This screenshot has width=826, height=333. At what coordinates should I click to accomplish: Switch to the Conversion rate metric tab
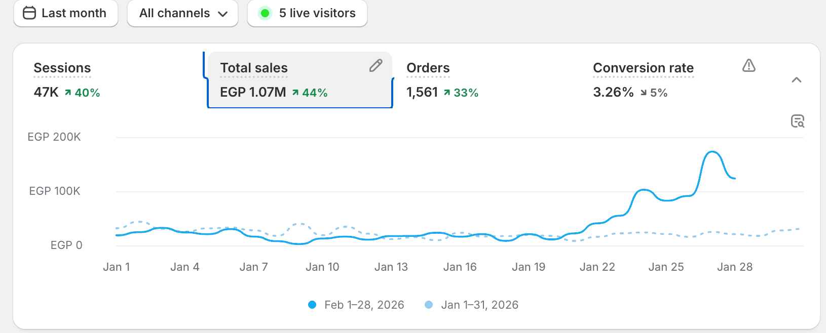pyautogui.click(x=674, y=80)
